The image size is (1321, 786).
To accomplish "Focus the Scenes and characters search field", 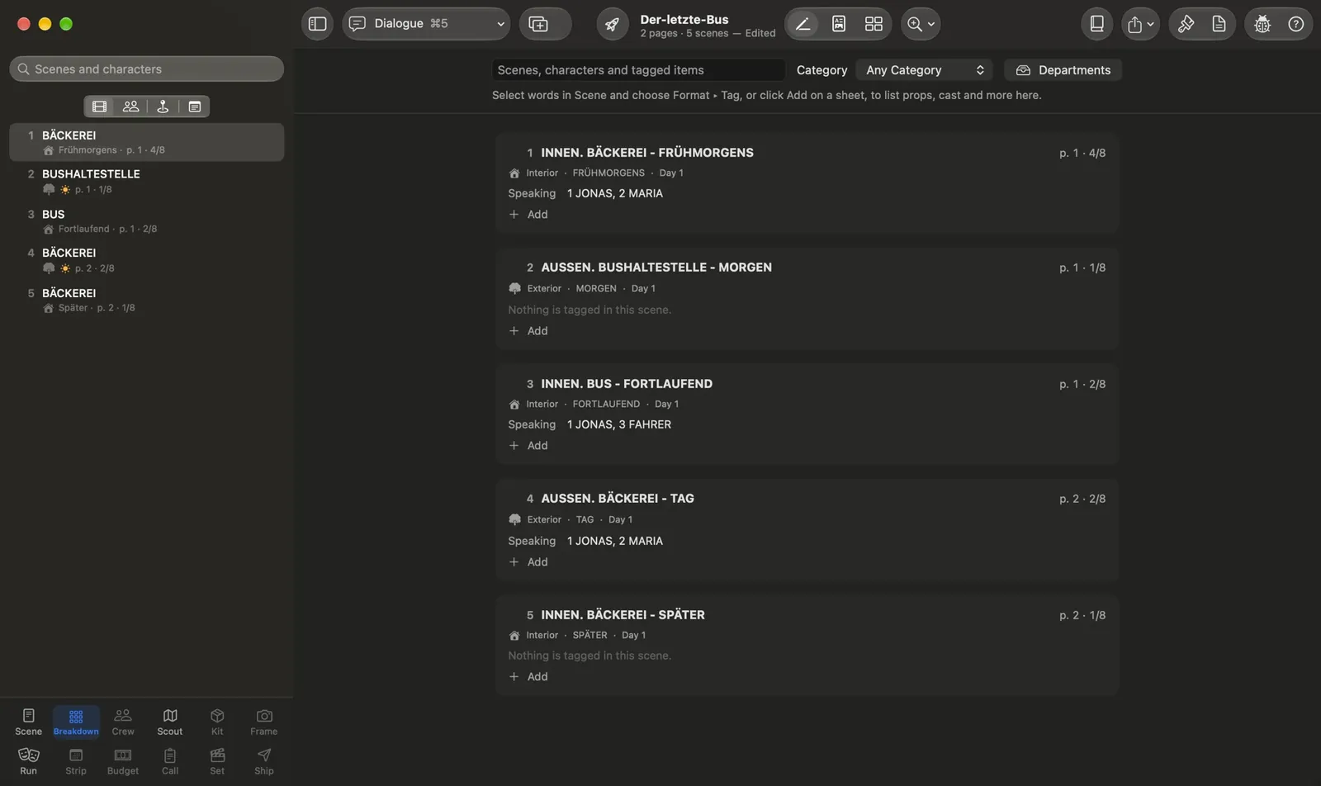I will tap(147, 69).
